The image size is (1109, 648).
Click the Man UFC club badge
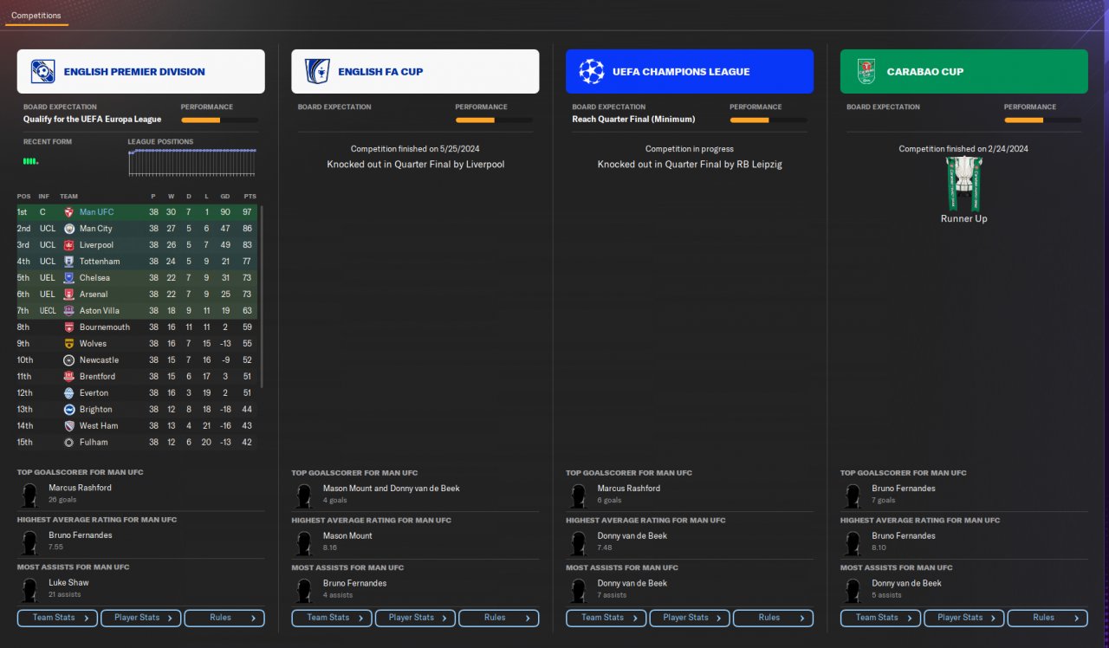(x=69, y=212)
